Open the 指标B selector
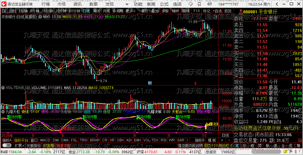The image size is (303, 155). [200, 140]
